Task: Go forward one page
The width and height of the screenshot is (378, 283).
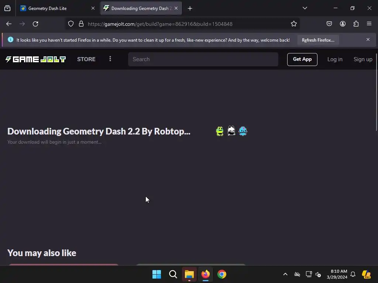Action: click(22, 24)
